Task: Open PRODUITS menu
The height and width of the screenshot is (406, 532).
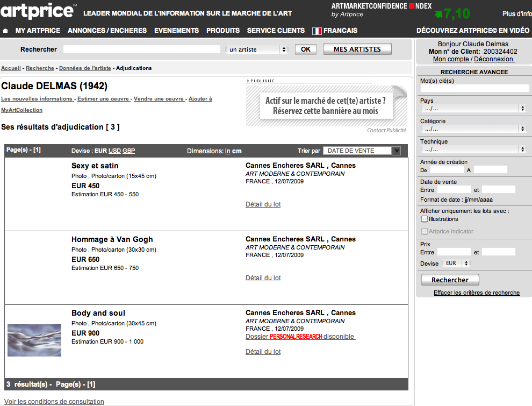Action: click(x=223, y=31)
